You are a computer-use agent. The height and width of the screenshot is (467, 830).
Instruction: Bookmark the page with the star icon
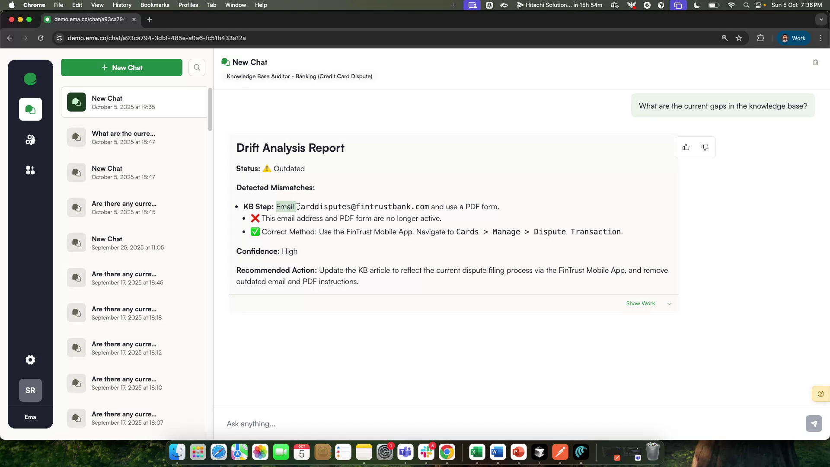(x=739, y=38)
